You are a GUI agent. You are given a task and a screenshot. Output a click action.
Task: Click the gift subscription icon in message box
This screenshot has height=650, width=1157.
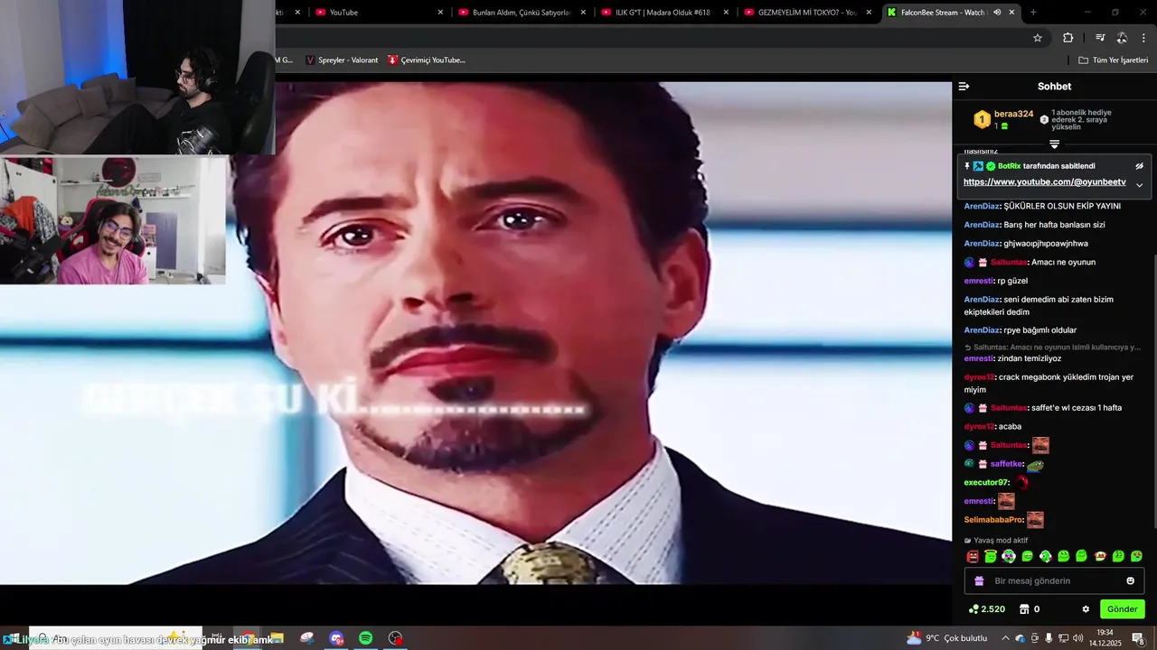coord(979,580)
